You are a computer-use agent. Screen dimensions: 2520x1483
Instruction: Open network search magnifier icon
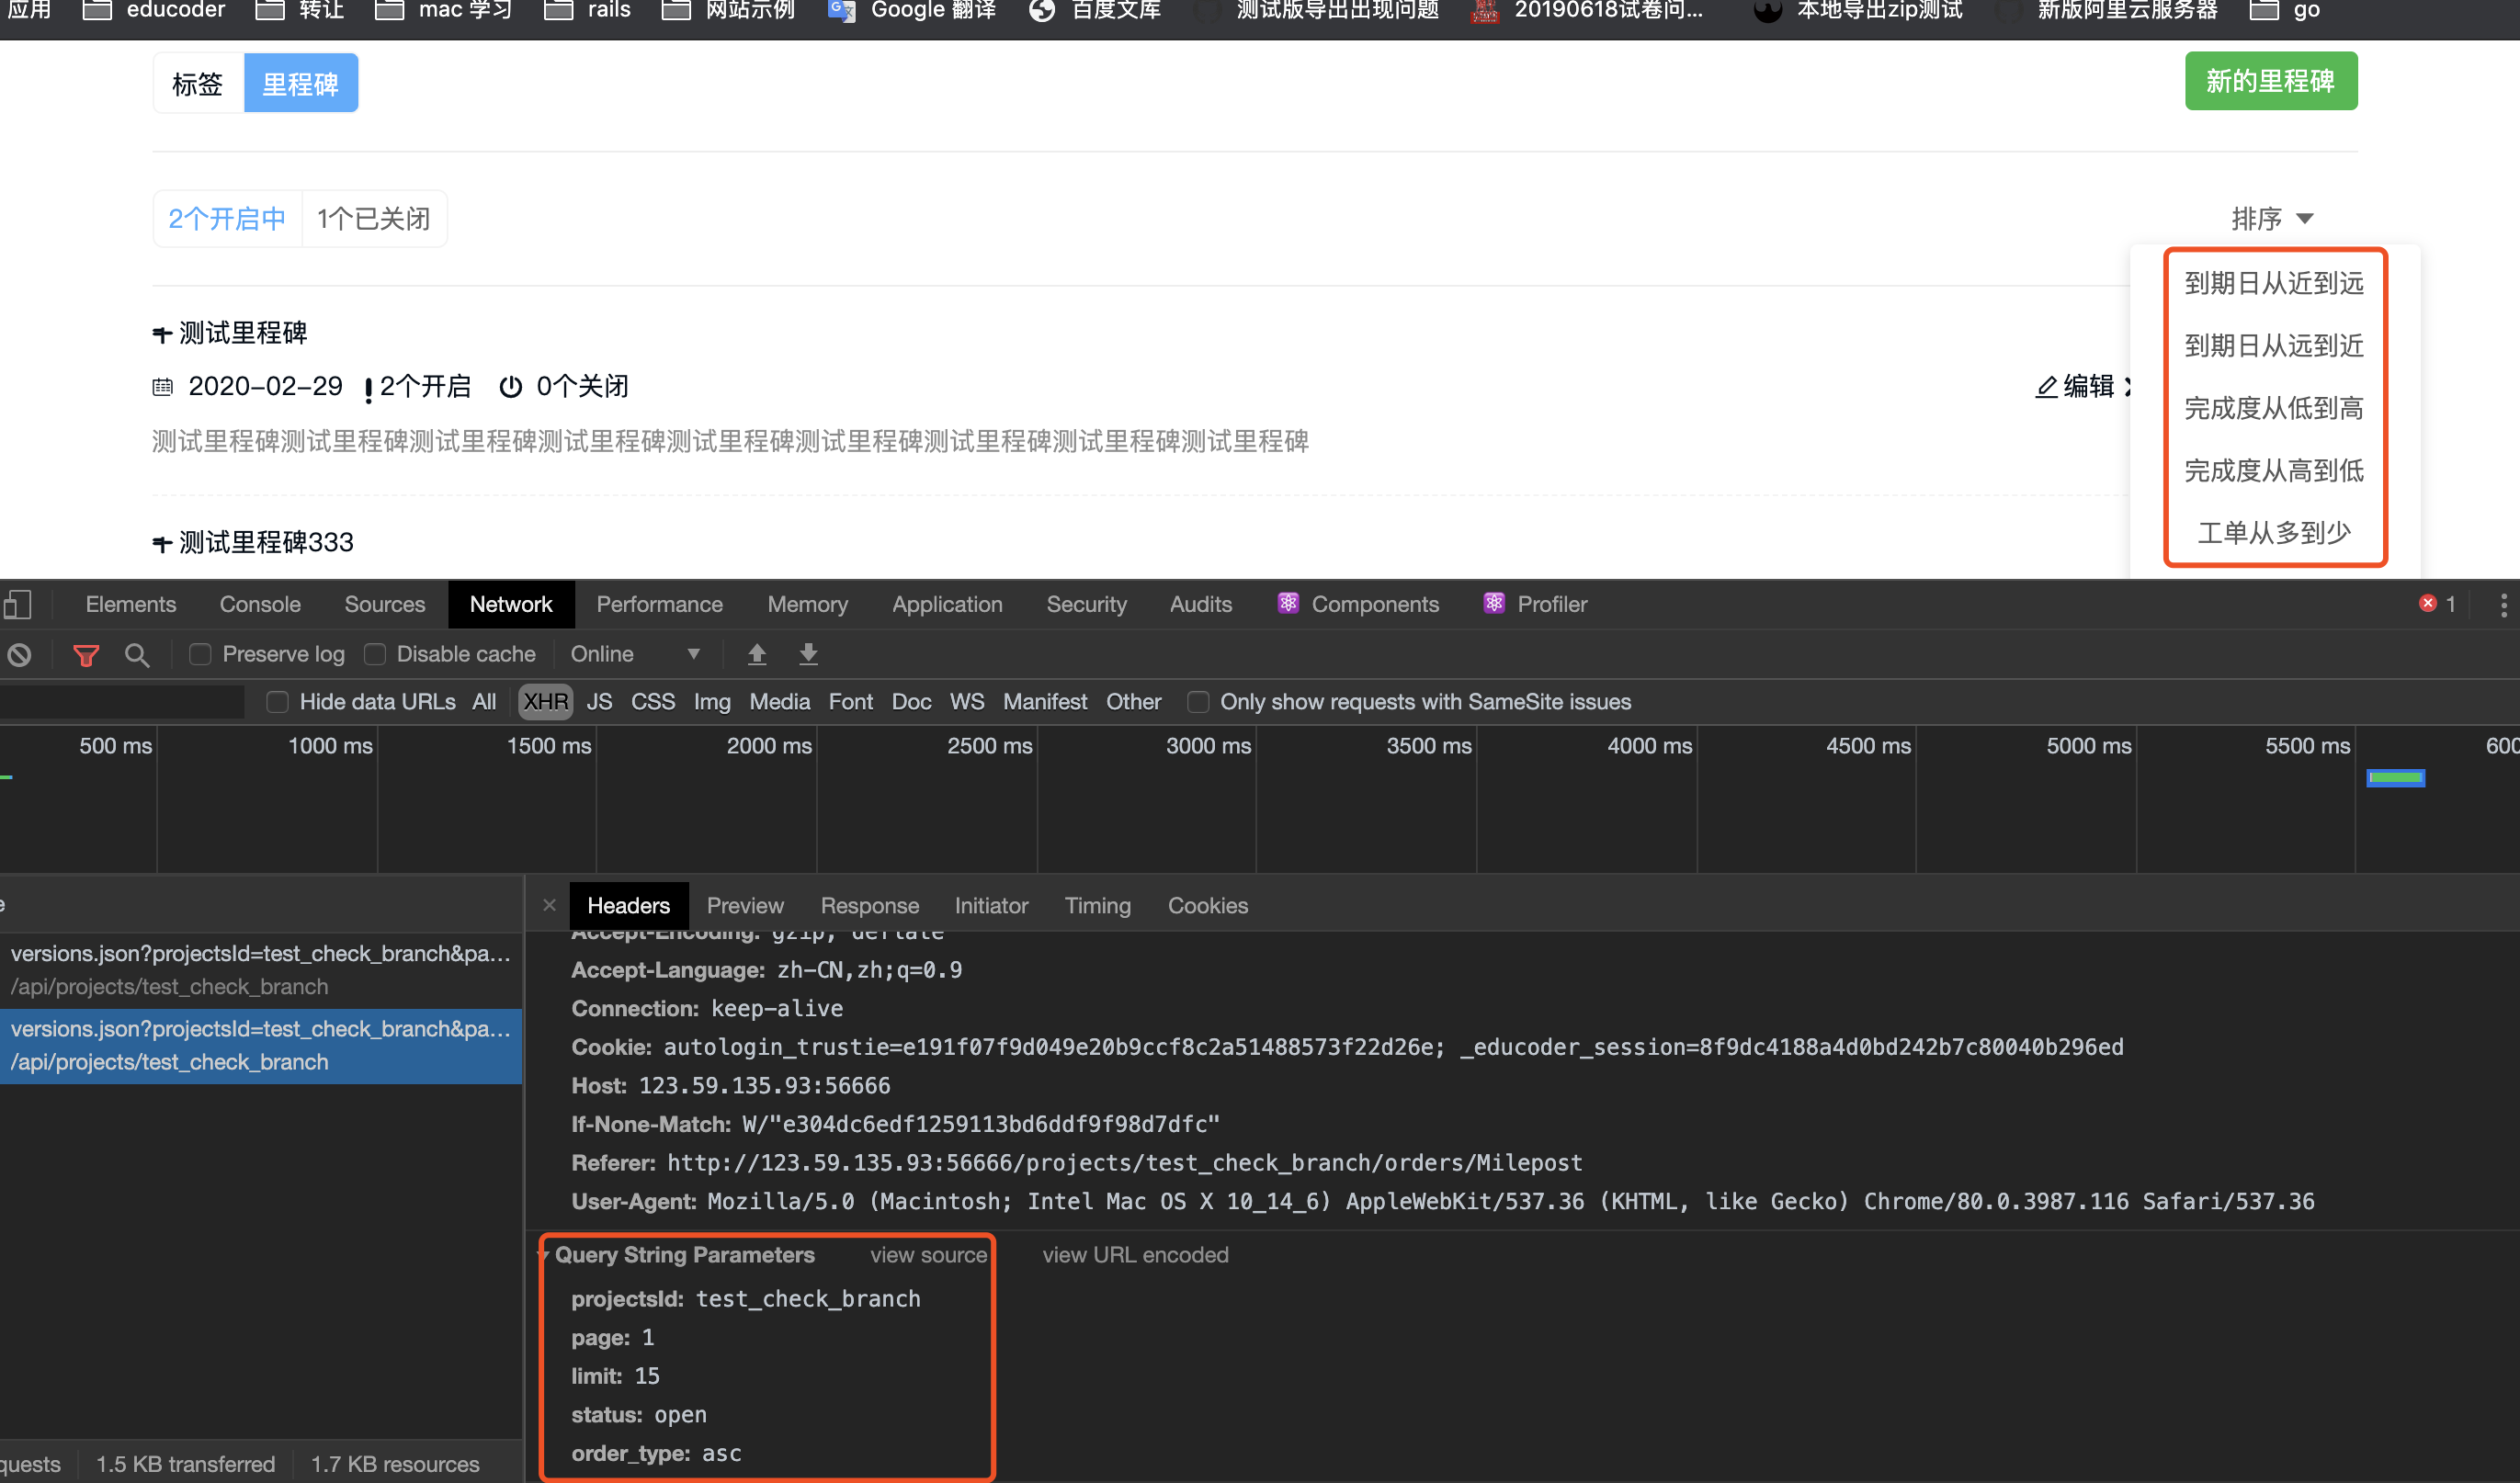[137, 655]
